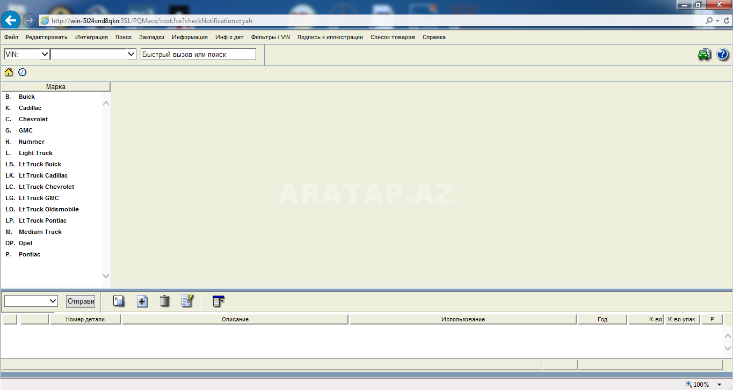Viewport: 733px width, 390px height.
Task: Click the zoom level magnifier icon
Action: 689,384
